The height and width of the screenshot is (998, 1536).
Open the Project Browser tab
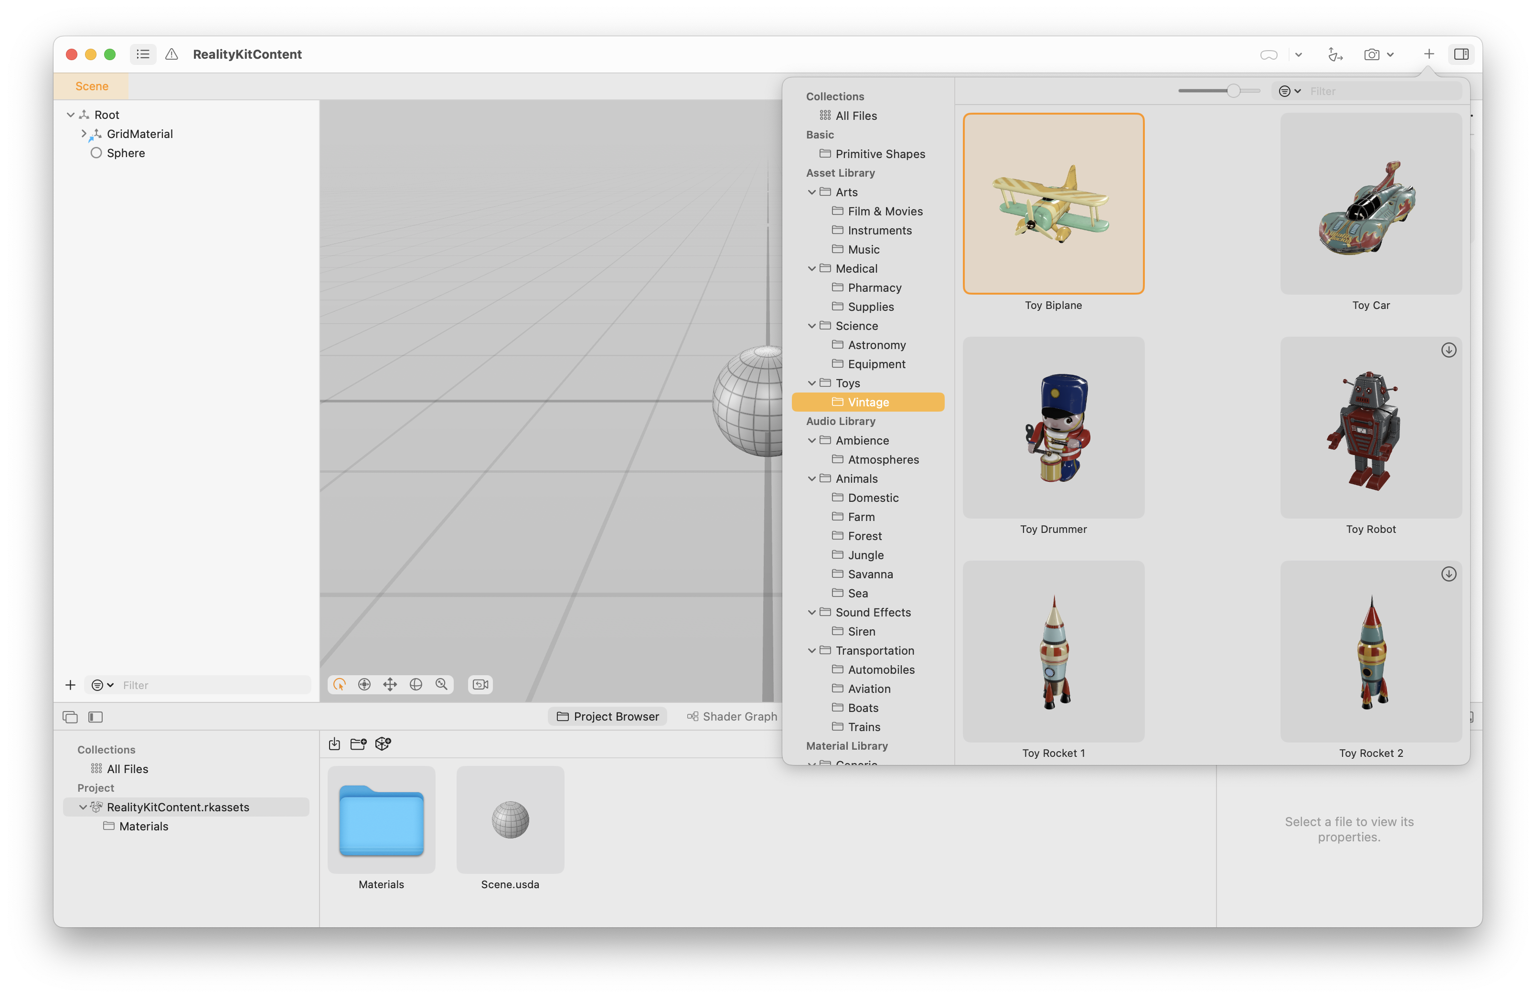pos(608,716)
